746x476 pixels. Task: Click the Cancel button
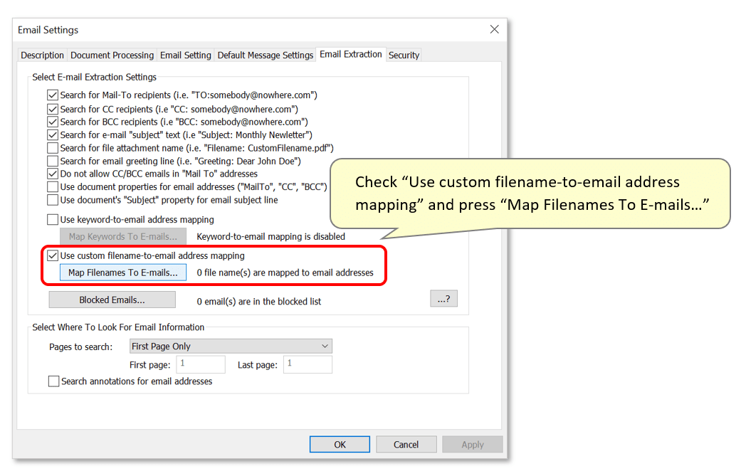coord(406,444)
